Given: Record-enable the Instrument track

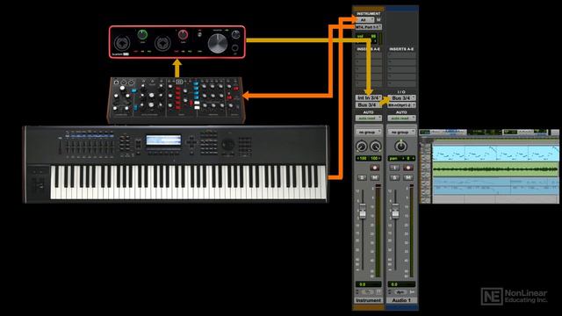Looking at the screenshot, I should tap(375, 168).
